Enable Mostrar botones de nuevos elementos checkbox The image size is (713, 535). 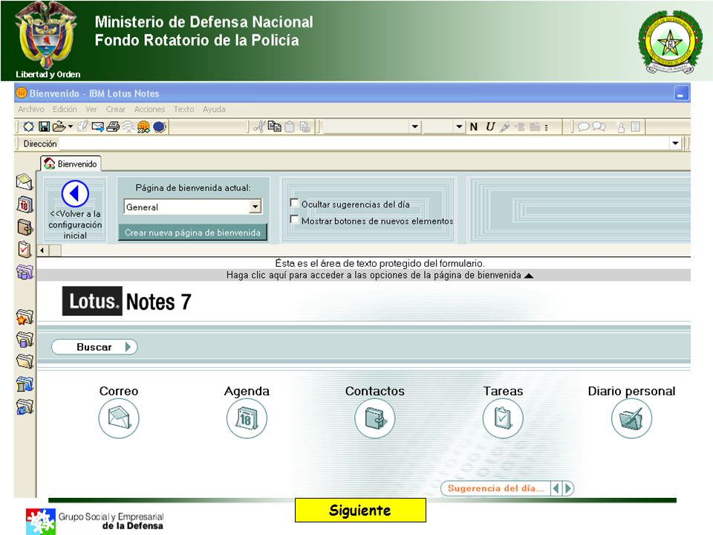[x=295, y=220]
